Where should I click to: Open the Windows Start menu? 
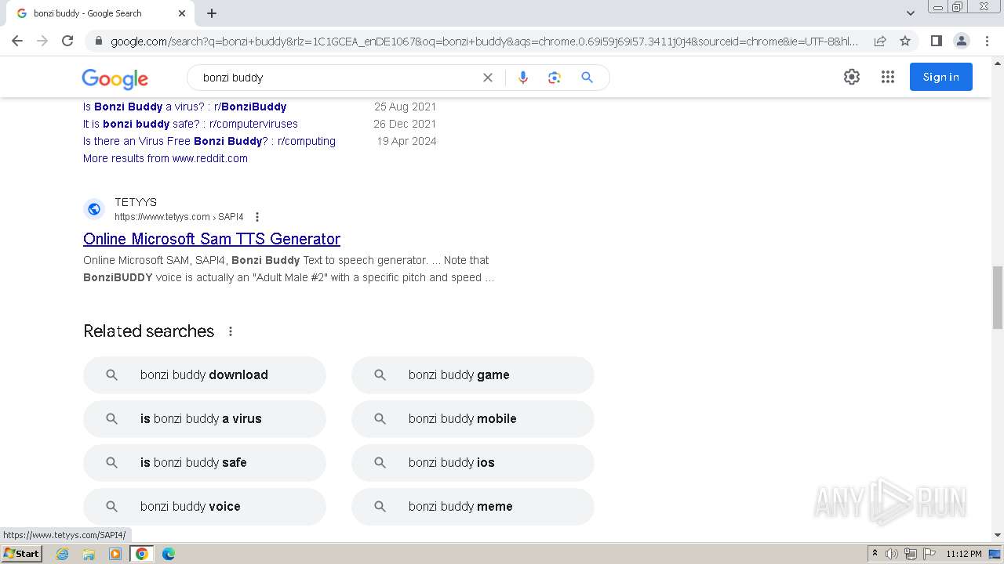[x=22, y=554]
